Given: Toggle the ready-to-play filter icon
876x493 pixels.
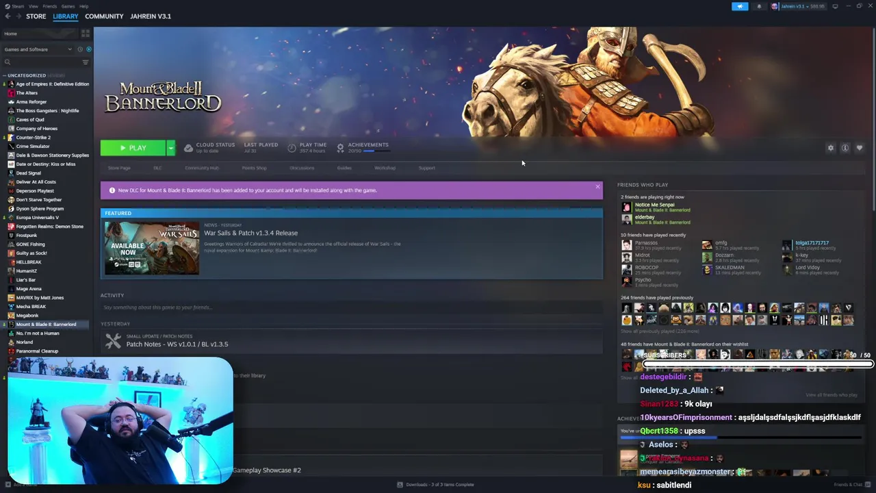Looking at the screenshot, I should click(x=88, y=49).
